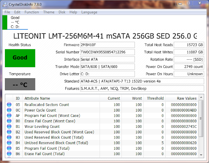
Task: Select Used Reserved Block Count (Total) text
Action: click(54, 138)
